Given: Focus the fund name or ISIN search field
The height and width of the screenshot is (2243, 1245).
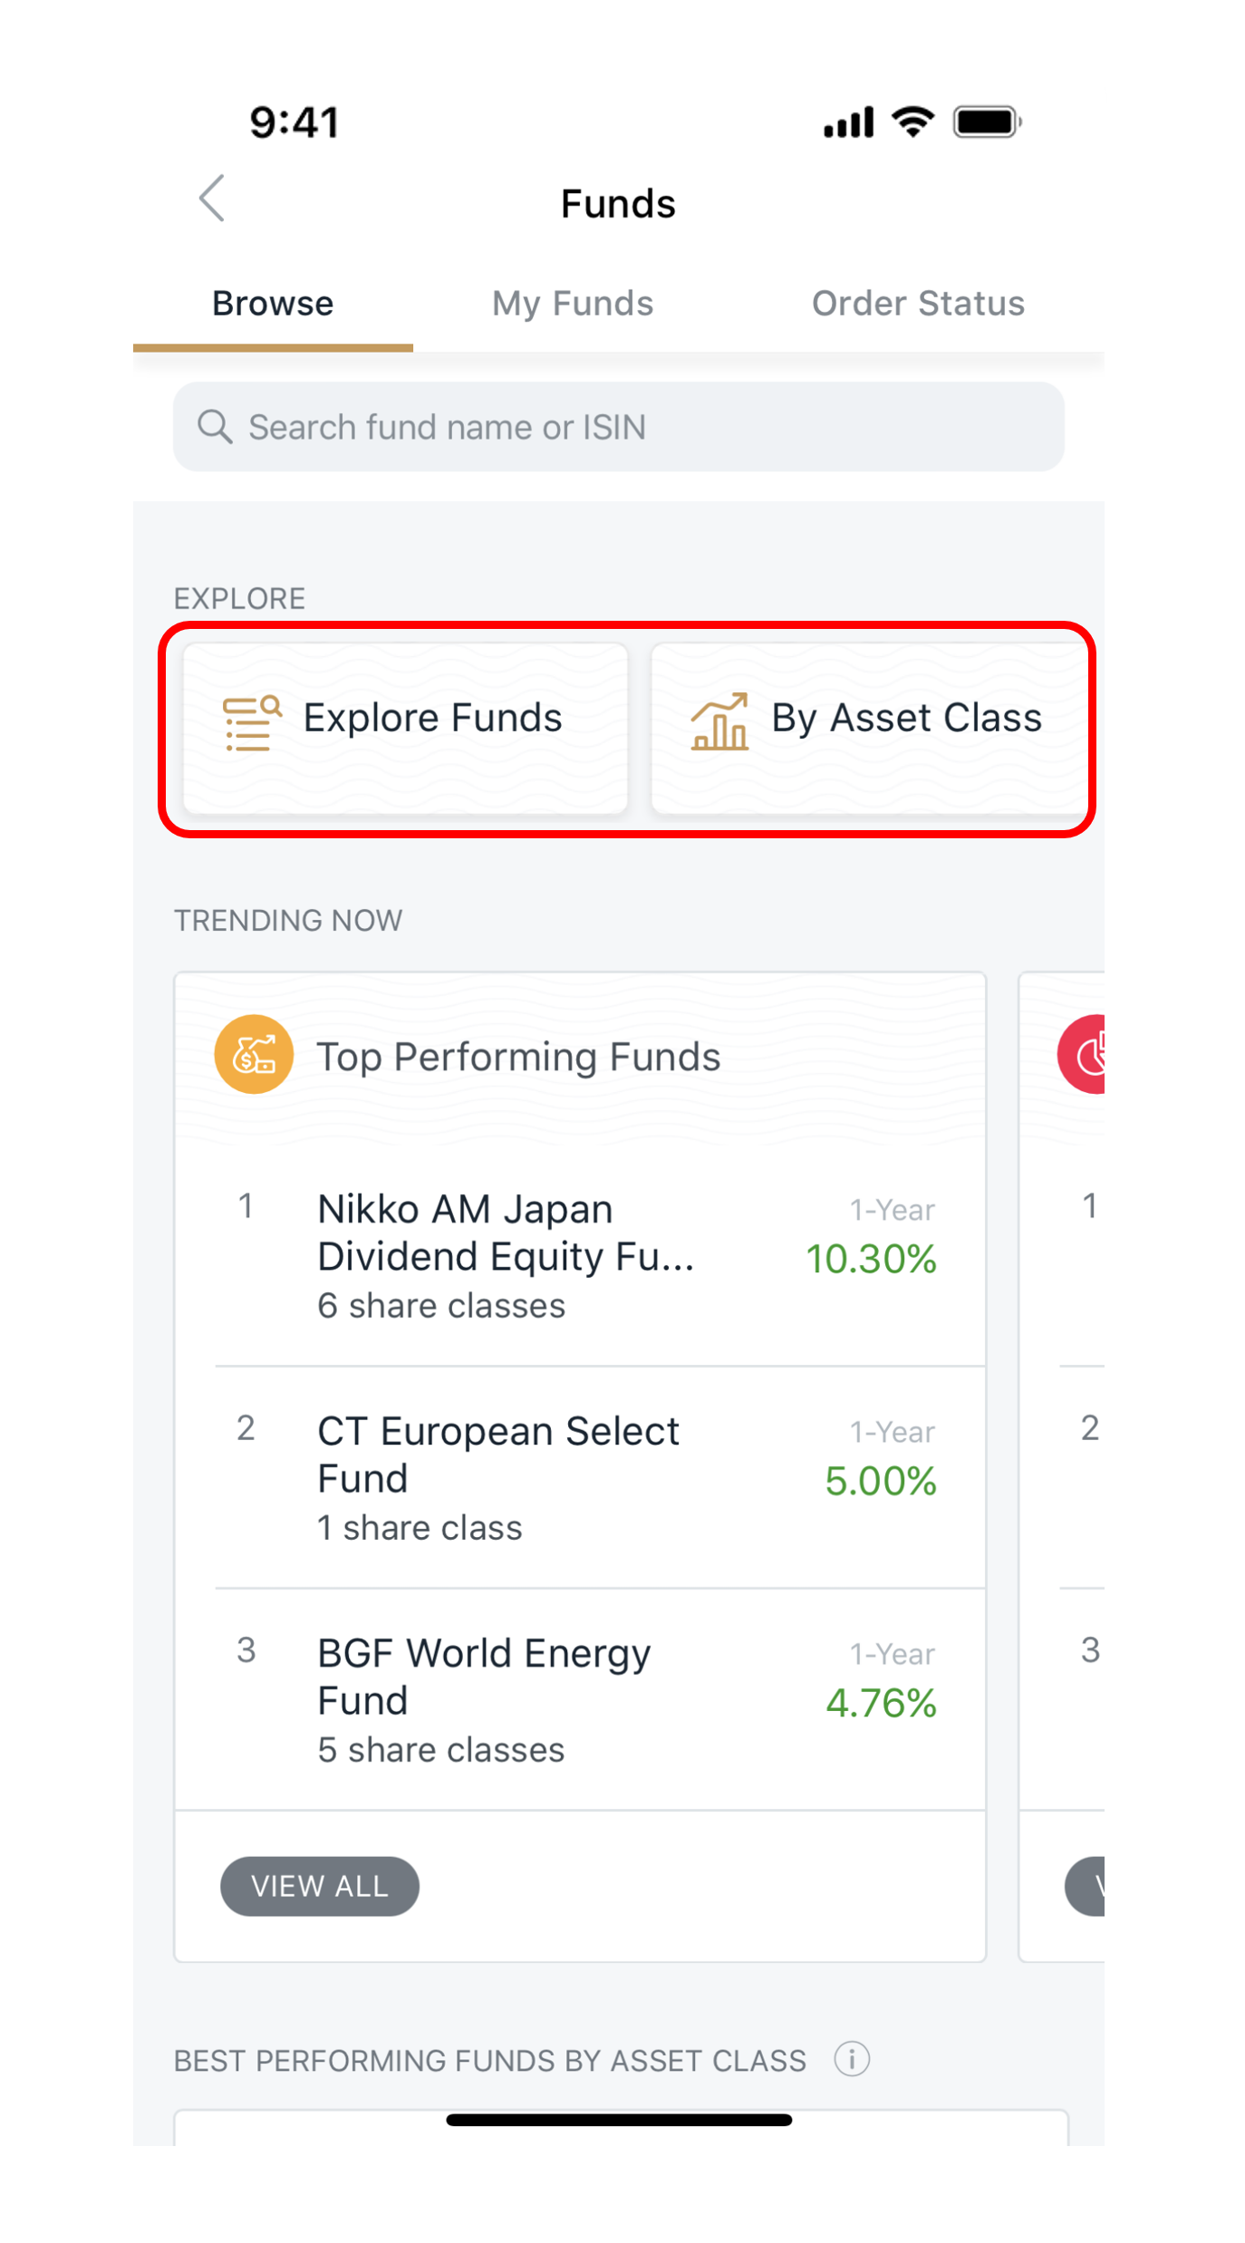Looking at the screenshot, I should 634,427.
